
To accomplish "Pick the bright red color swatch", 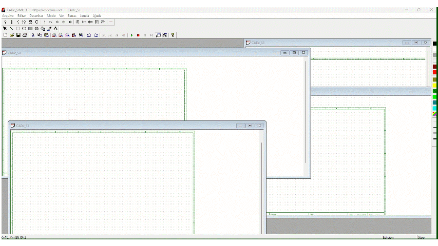I will [x=434, y=72].
